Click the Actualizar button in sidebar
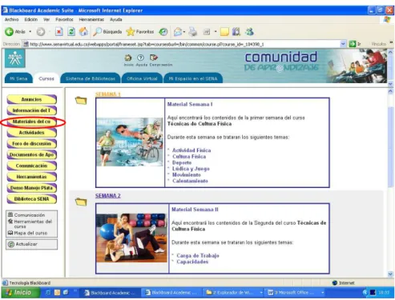The image size is (395, 300). (31, 244)
